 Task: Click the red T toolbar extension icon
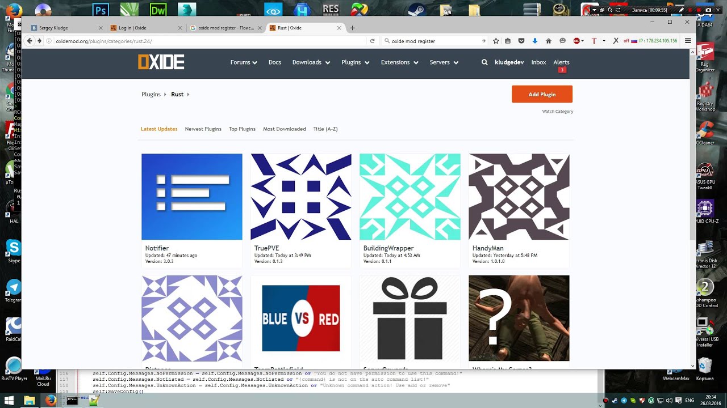pyautogui.click(x=594, y=41)
